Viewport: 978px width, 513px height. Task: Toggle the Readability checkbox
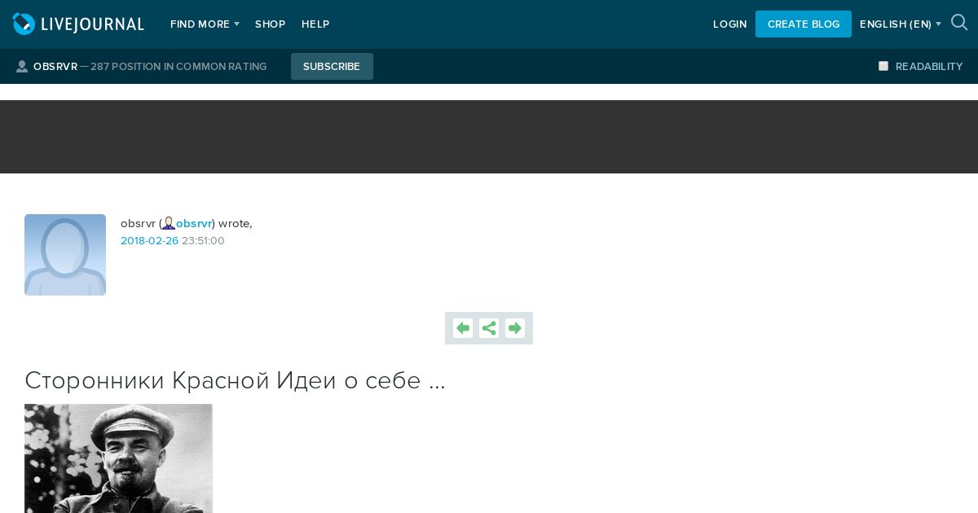click(883, 66)
